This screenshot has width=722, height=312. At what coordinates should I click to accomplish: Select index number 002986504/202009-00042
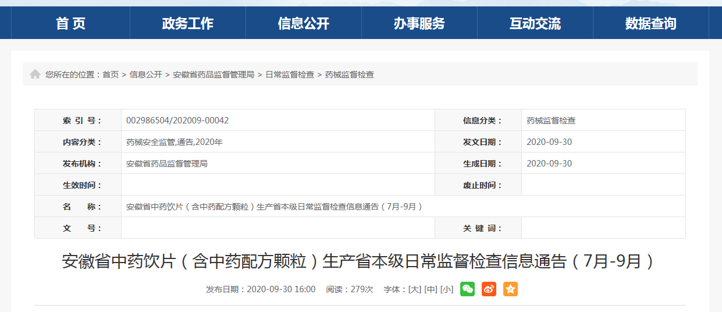[x=177, y=120]
